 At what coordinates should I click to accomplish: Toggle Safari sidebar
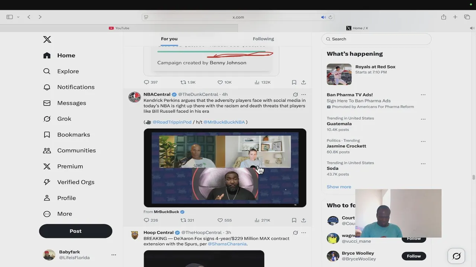(x=10, y=17)
